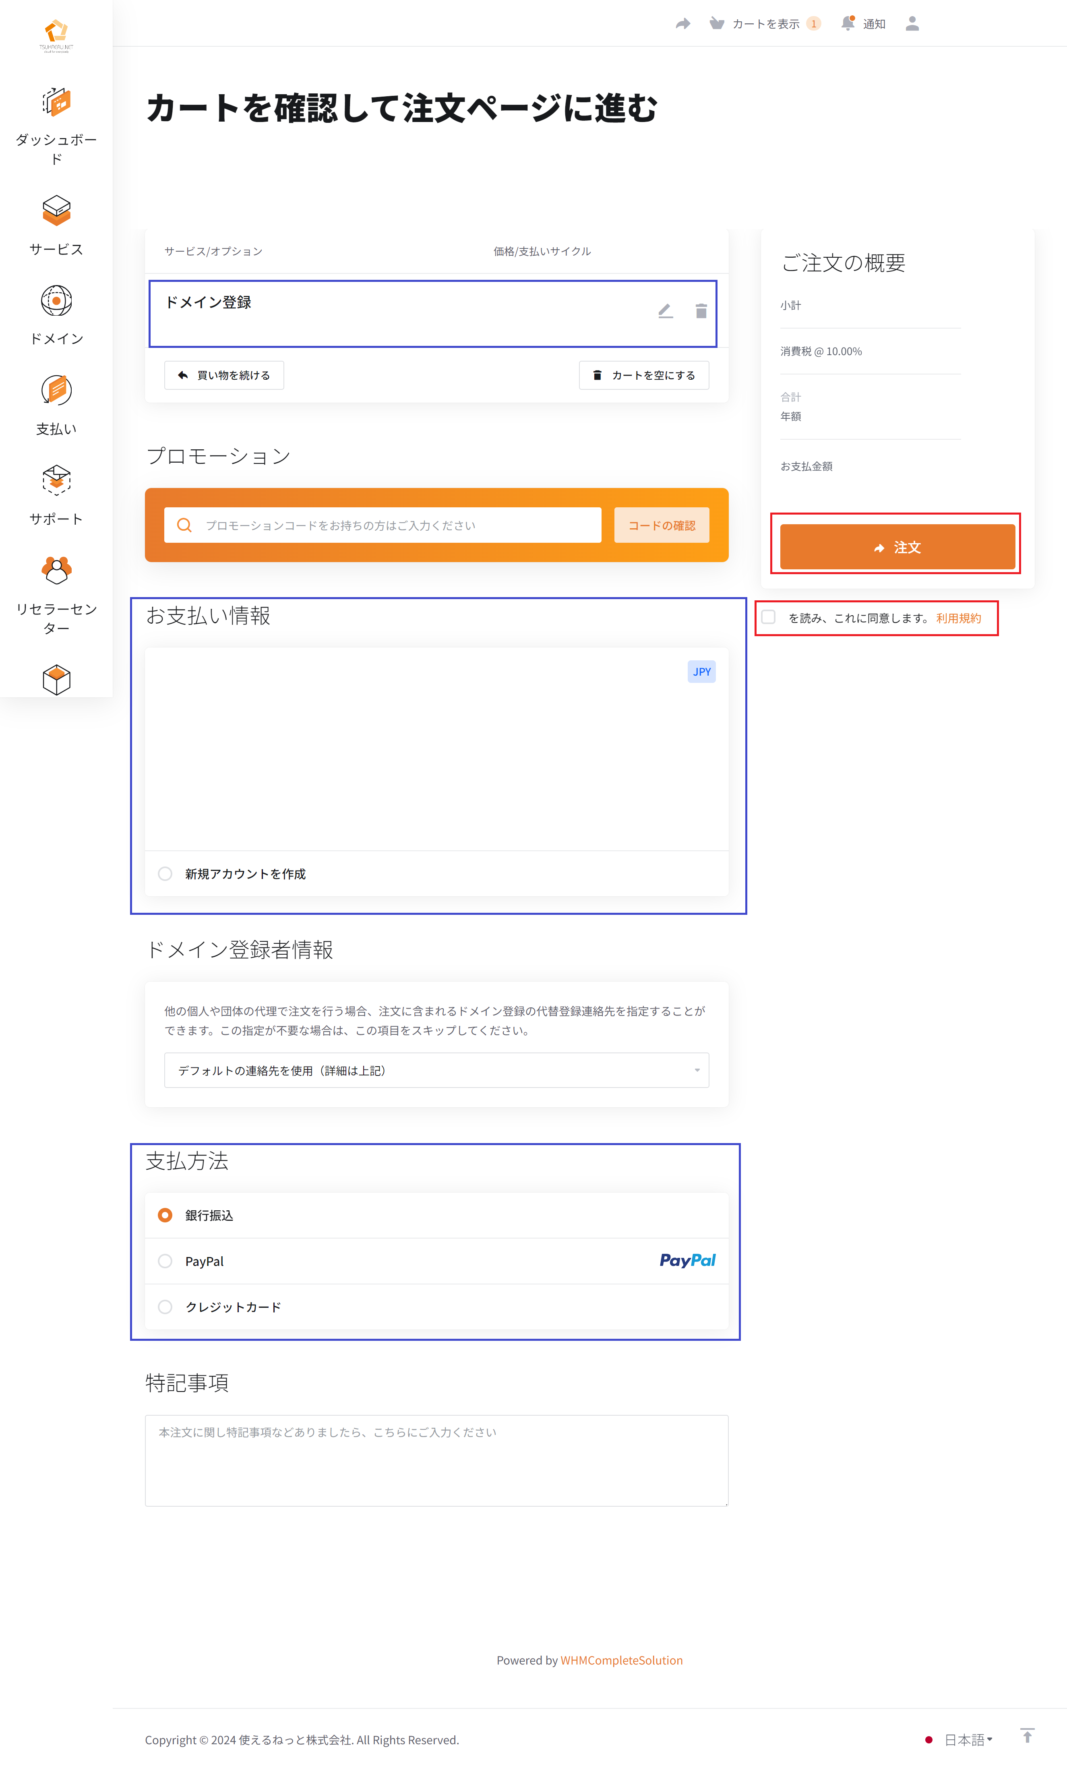Select 新規アカウントを作成 radio button
The height and width of the screenshot is (1770, 1067).
[165, 873]
